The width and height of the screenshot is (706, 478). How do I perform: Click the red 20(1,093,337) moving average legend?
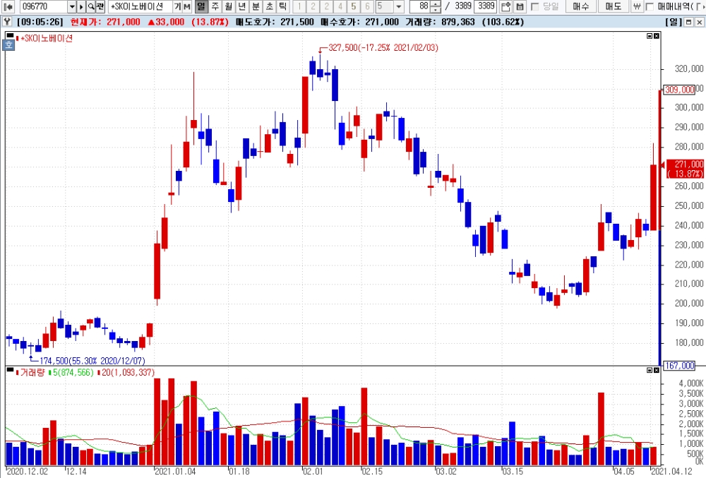126,373
